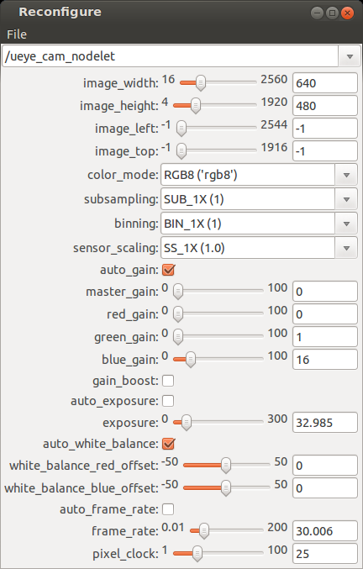Screen dimensions: 363x569
Task: Open the File menu
Action: click(17, 34)
